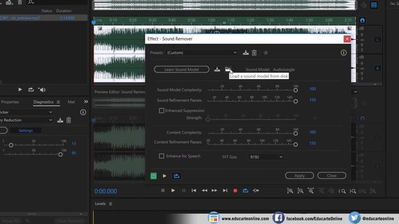The width and height of the screenshot is (399, 224).
Task: Click Sound Model Complexity value 100
Action: point(312,89)
